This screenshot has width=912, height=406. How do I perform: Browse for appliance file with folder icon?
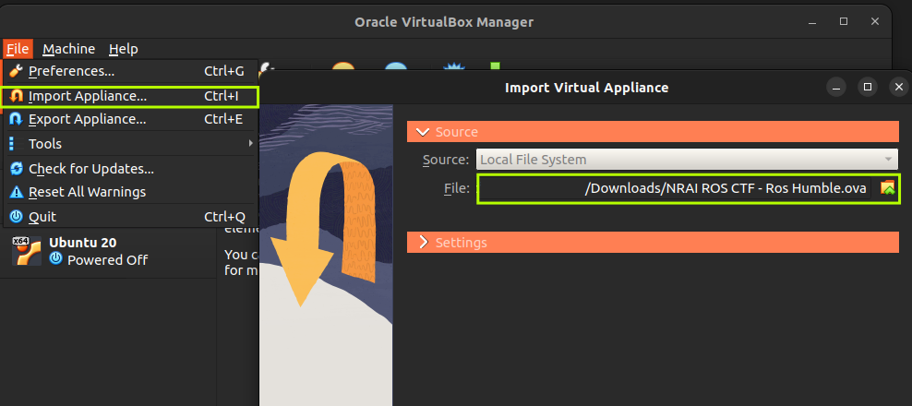[887, 188]
